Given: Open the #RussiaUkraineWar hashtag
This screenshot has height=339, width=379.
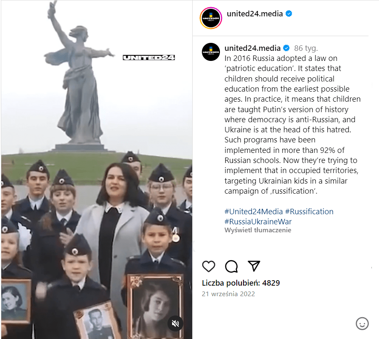Looking at the screenshot, I should point(258,222).
